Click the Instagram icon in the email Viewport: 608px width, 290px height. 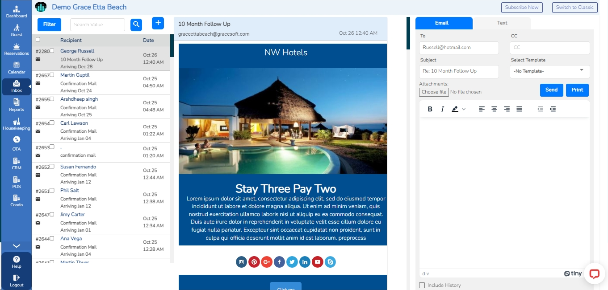coord(242,262)
